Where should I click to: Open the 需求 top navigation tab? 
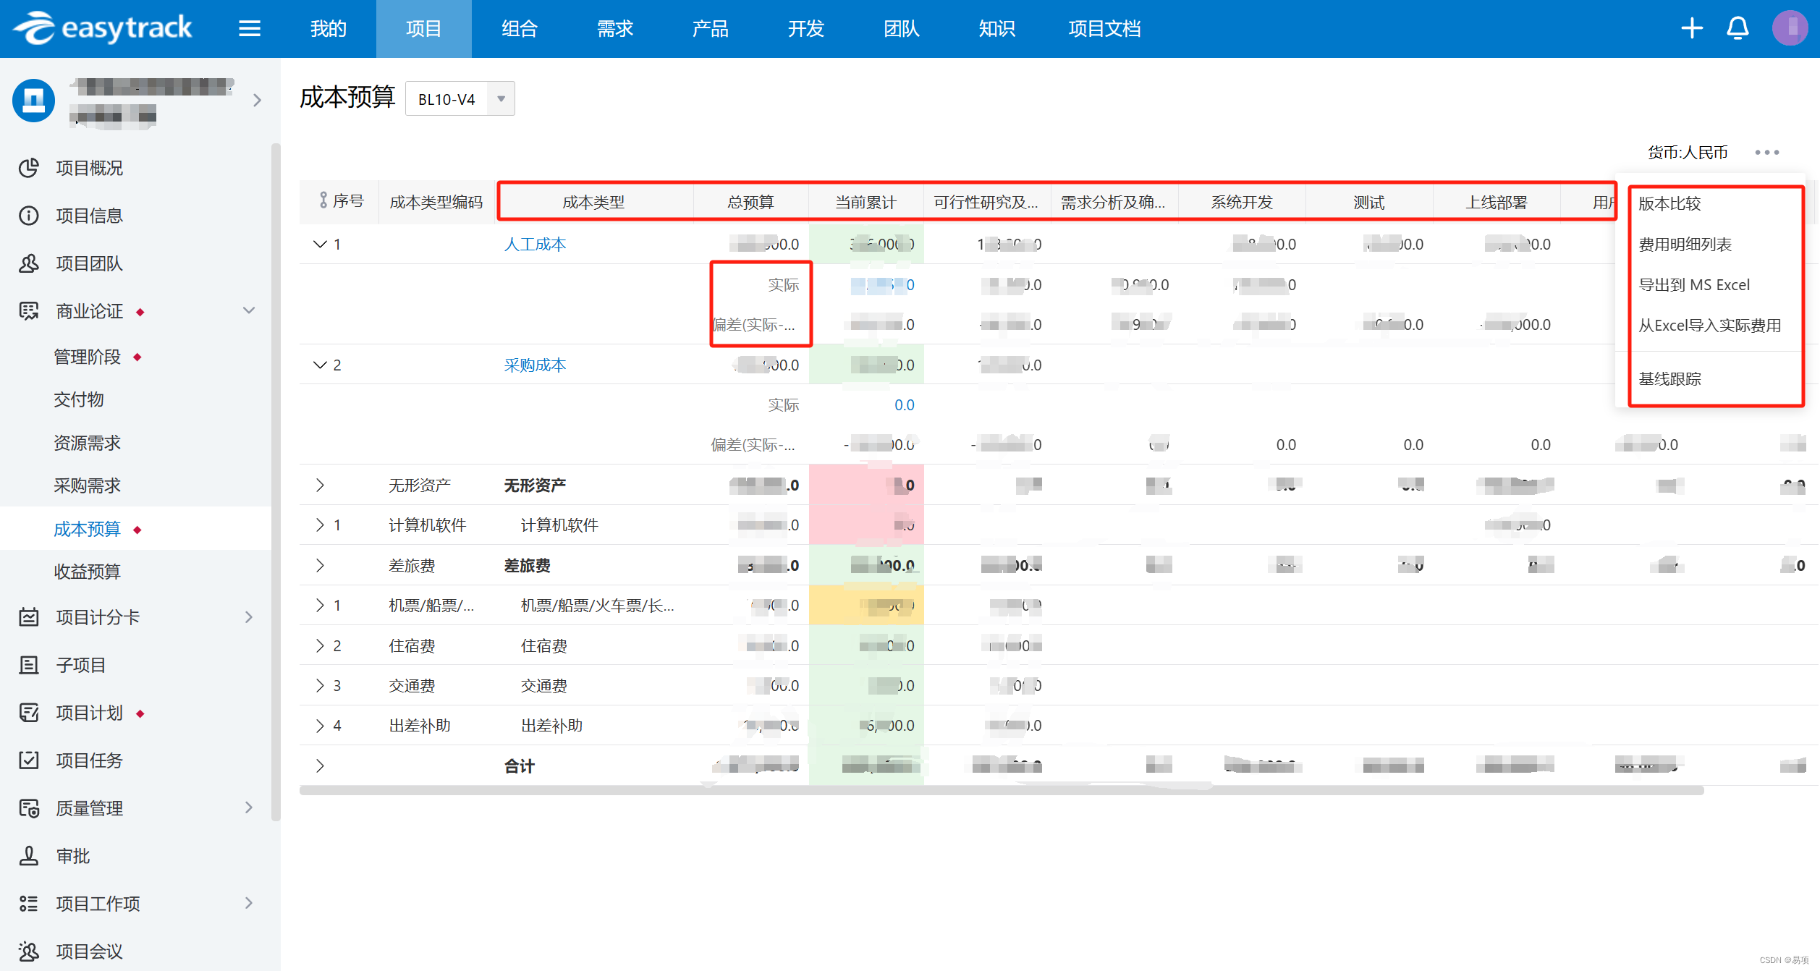(x=615, y=29)
